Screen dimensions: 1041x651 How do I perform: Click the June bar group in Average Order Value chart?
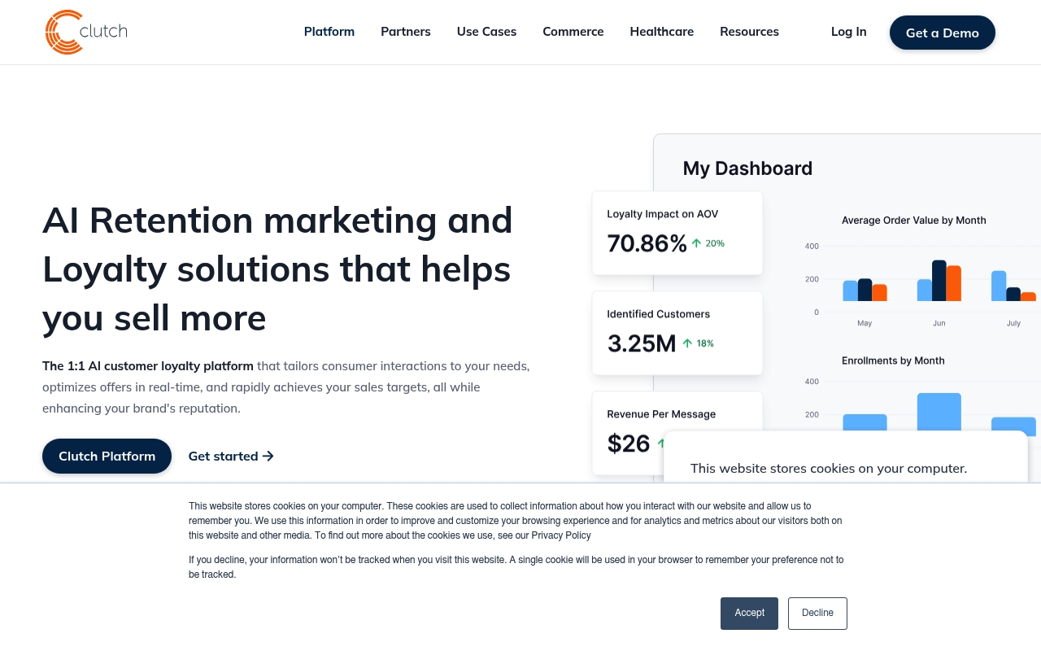coord(939,281)
